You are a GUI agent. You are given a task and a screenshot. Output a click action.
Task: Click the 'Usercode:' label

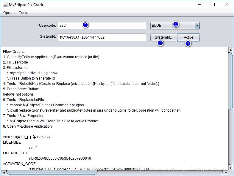click(x=47, y=26)
